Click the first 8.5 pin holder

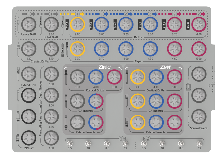pyautogui.click(x=69, y=143)
